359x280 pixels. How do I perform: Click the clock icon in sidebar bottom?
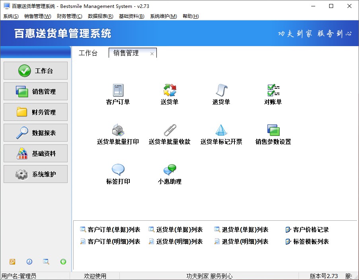29,262
